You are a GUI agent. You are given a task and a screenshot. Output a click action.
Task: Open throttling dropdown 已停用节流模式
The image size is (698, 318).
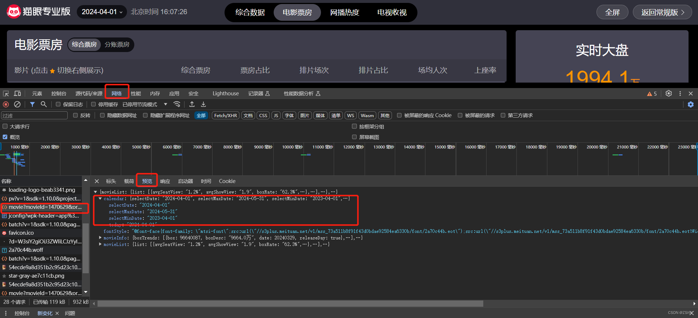(145, 104)
